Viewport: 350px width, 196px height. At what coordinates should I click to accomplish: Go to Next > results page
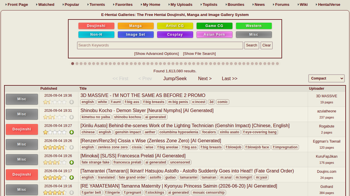click(x=205, y=78)
